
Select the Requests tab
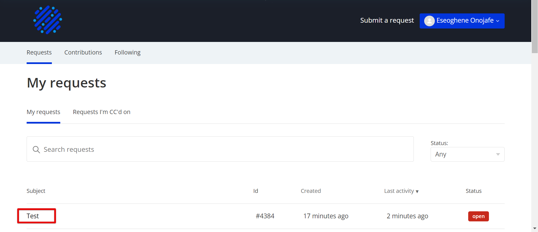click(39, 53)
